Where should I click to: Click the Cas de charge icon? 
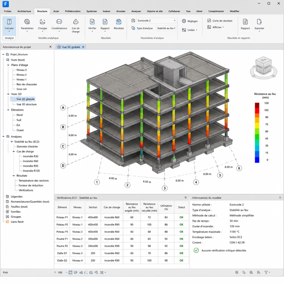click(75, 22)
